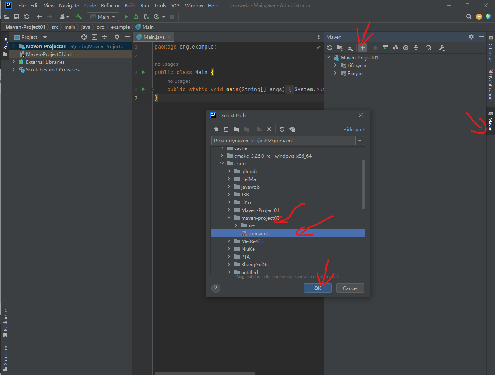Open Maven panel gear options
This screenshot has width=495, height=375.
point(471,37)
